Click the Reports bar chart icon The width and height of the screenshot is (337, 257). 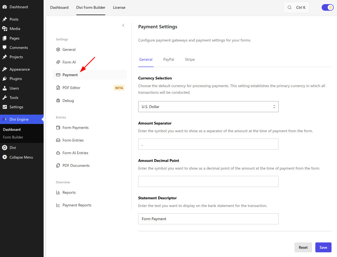58,192
